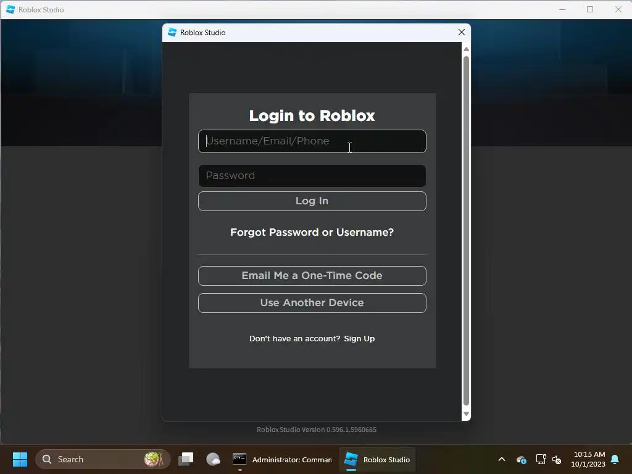The height and width of the screenshot is (474, 632).
Task: Click the muted volume tray icon
Action: [557, 459]
